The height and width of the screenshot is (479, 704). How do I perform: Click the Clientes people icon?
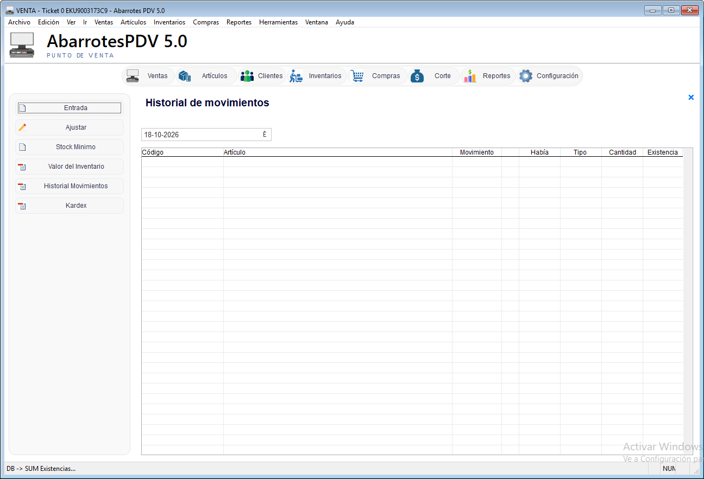(247, 76)
